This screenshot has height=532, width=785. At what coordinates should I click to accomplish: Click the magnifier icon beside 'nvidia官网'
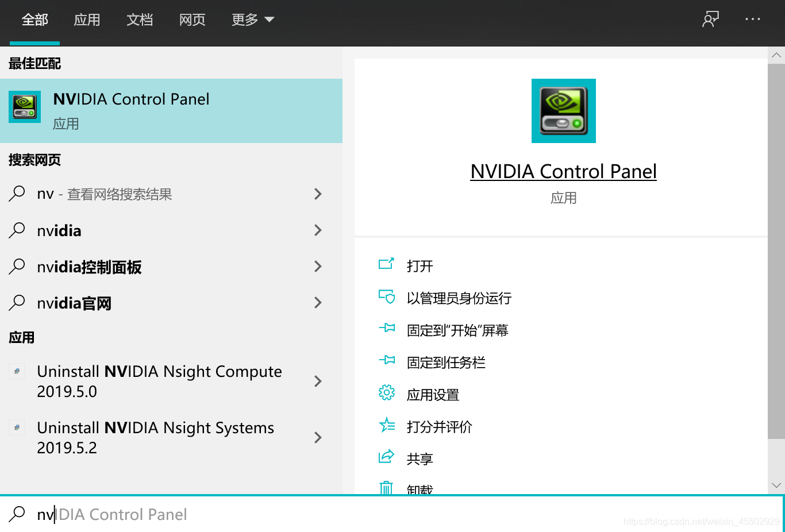tap(17, 303)
